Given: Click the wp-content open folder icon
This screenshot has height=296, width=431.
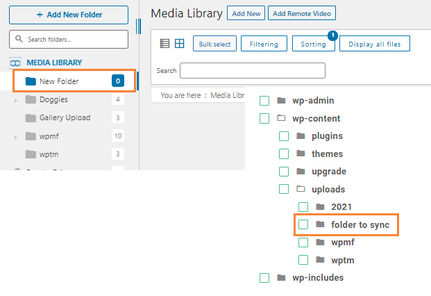Looking at the screenshot, I should pyautogui.click(x=281, y=118).
